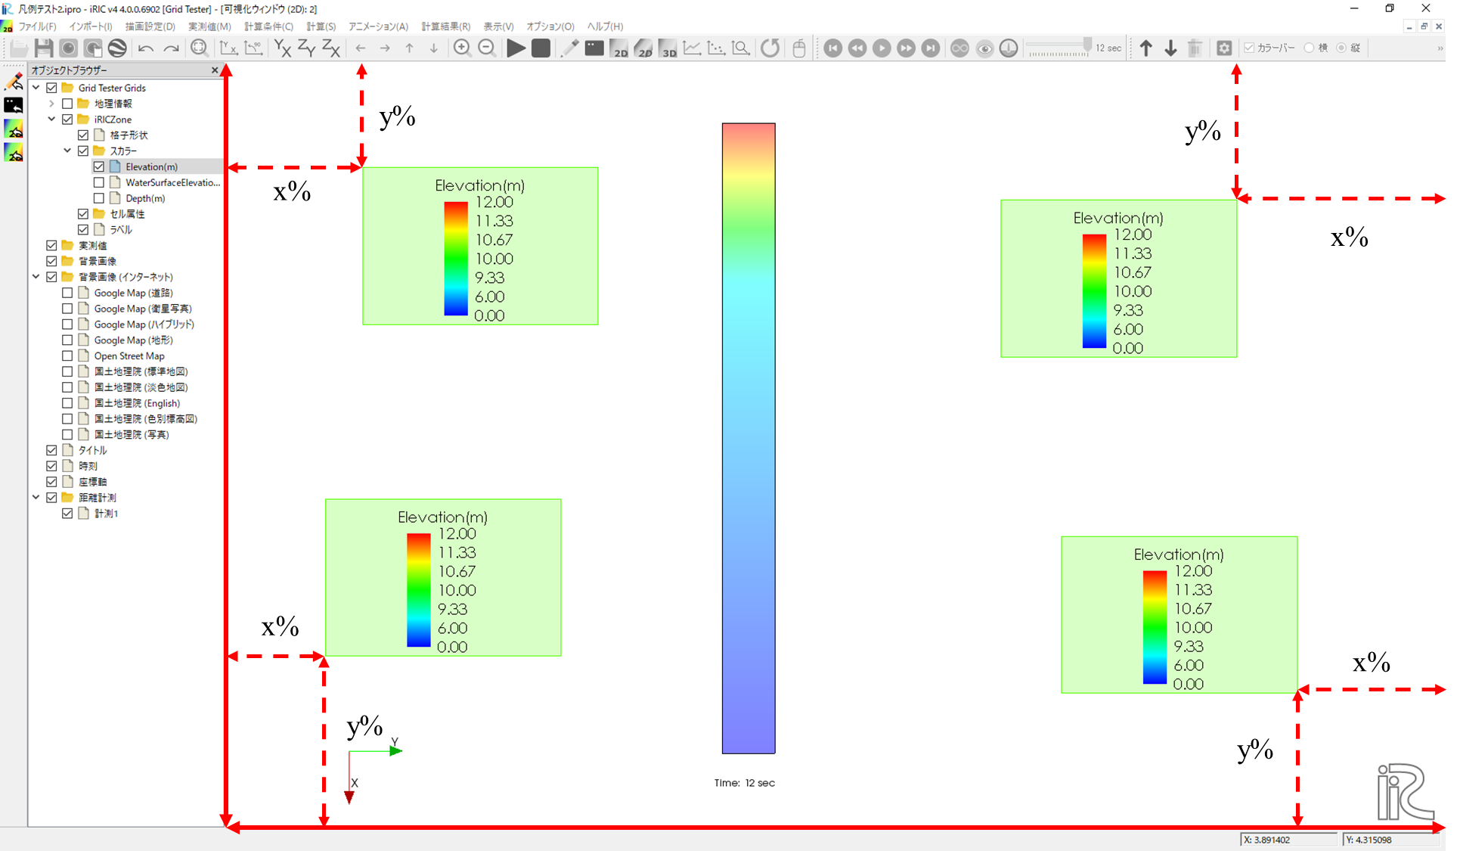This screenshot has width=1460, height=851.
Task: Open the 計算結果(R) menu
Action: tap(445, 26)
